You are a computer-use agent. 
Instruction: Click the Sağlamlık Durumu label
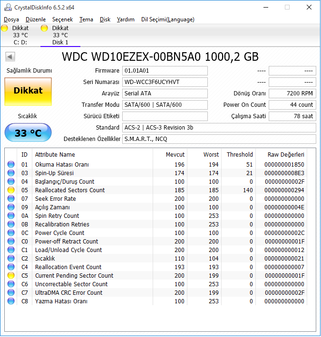pyautogui.click(x=29, y=71)
